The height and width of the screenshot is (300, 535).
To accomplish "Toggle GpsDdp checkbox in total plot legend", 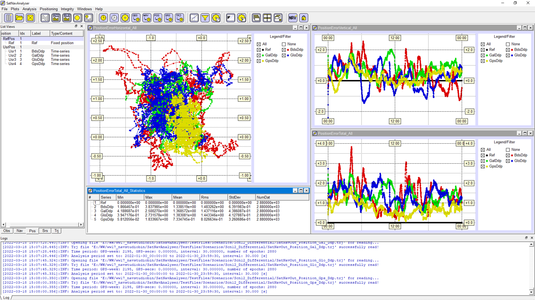I will coord(483,166).
